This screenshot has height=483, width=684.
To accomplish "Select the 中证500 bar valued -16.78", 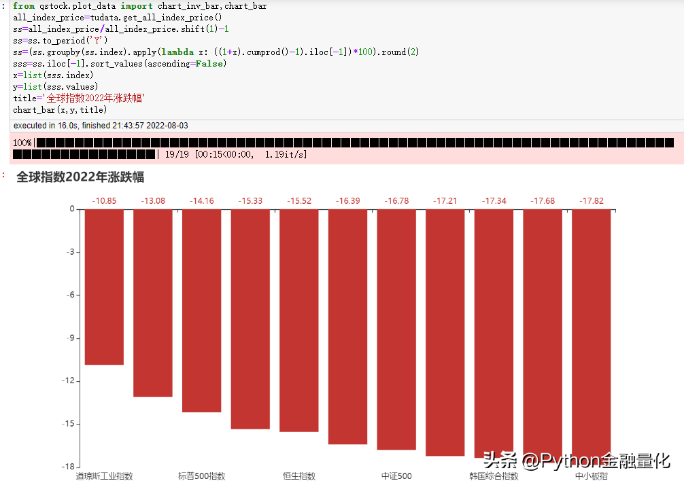I will click(x=396, y=329).
